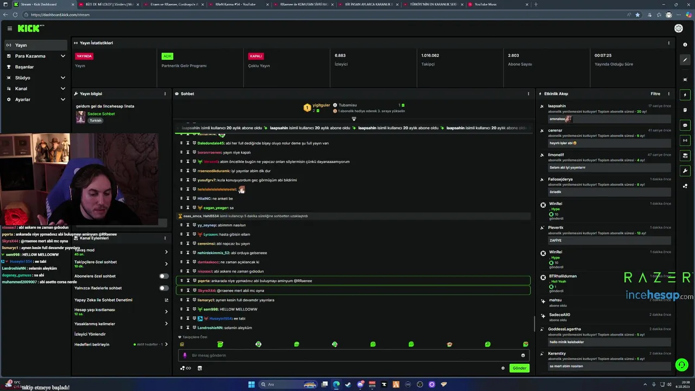Click the chat panel scrollbar

point(534,324)
